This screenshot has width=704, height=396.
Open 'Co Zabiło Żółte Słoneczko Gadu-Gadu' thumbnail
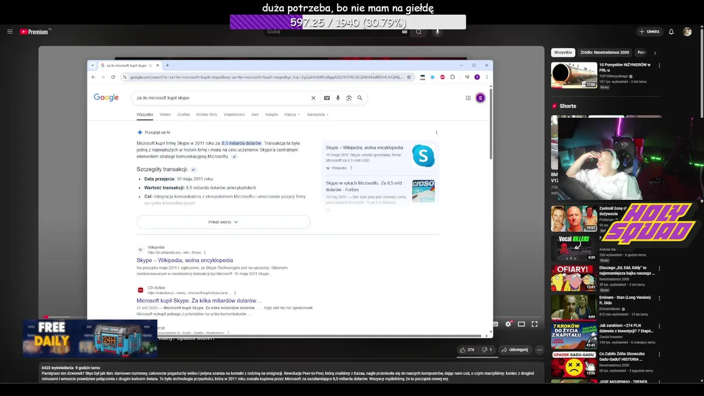(x=574, y=364)
